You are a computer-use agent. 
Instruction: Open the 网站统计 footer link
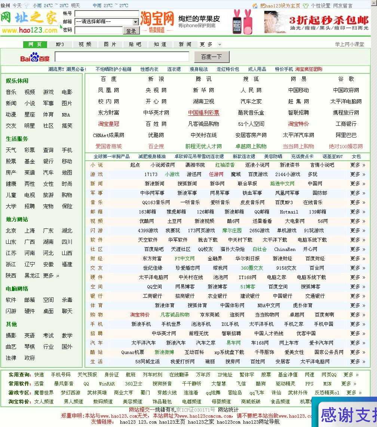[x=228, y=410]
